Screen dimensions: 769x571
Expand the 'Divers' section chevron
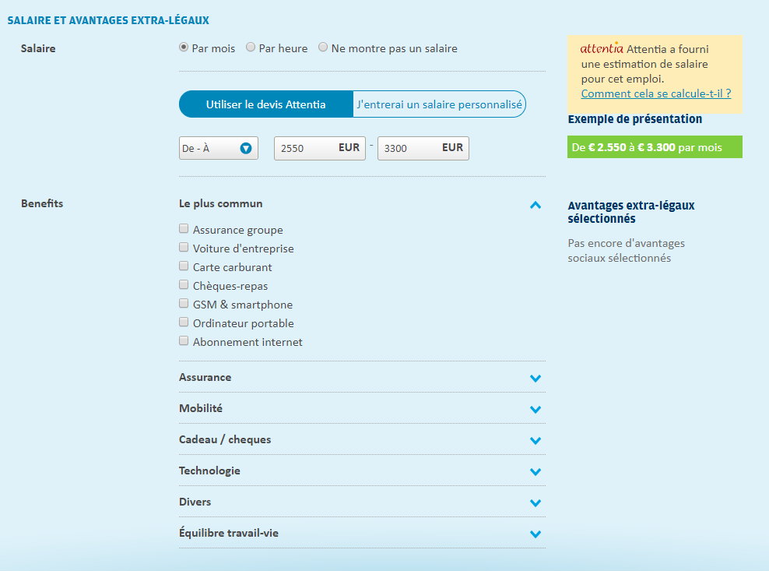(535, 502)
